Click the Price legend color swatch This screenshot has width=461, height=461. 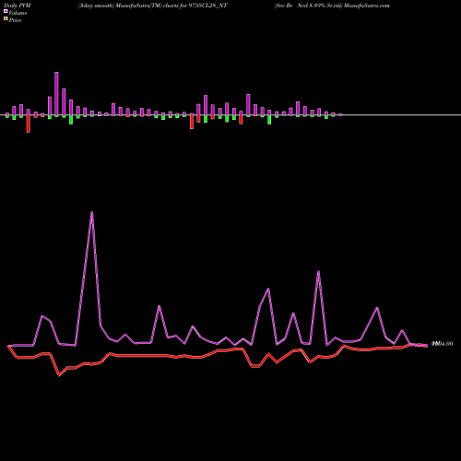(x=6, y=19)
